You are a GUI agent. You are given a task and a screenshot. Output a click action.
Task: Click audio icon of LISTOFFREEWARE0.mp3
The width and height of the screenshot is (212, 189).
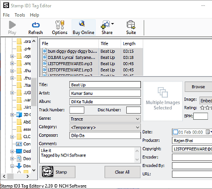[45, 63]
